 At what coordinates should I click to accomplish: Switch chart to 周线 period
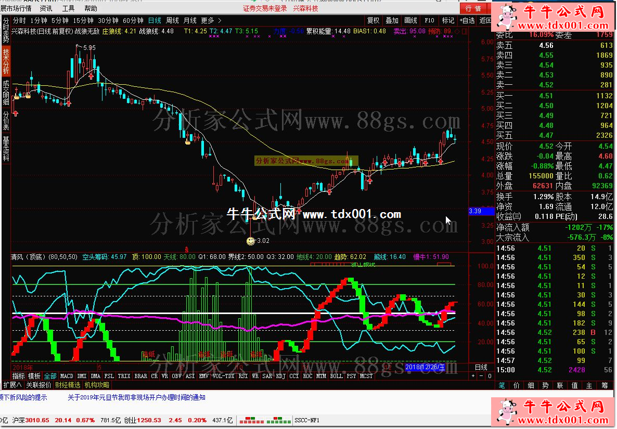[x=172, y=20]
